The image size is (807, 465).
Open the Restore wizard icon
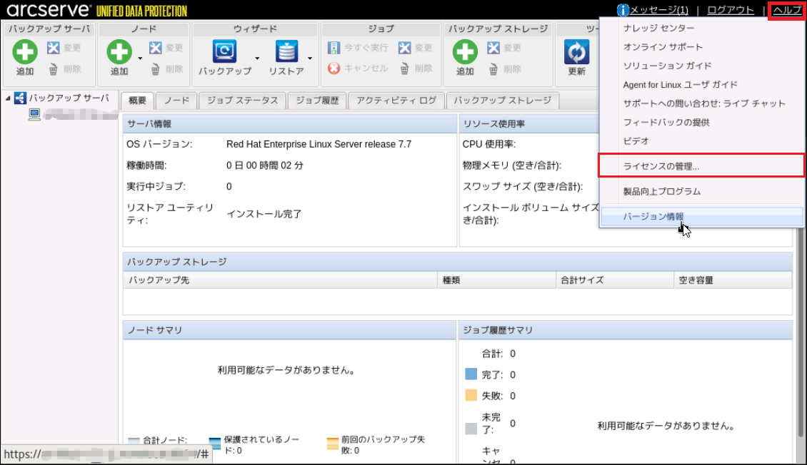(x=286, y=51)
